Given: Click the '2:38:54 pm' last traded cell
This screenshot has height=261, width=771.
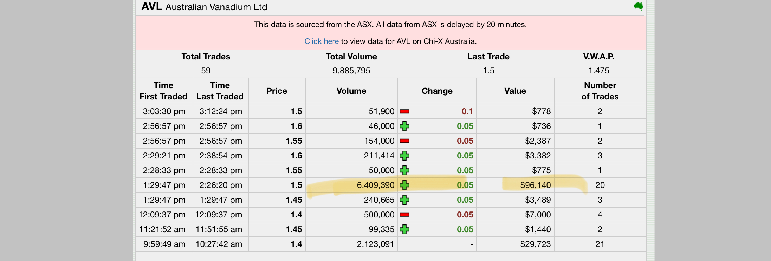Looking at the screenshot, I should pyautogui.click(x=221, y=156).
